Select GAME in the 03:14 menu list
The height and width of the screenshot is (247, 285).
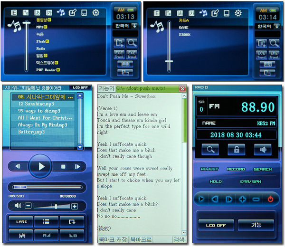click(183, 28)
